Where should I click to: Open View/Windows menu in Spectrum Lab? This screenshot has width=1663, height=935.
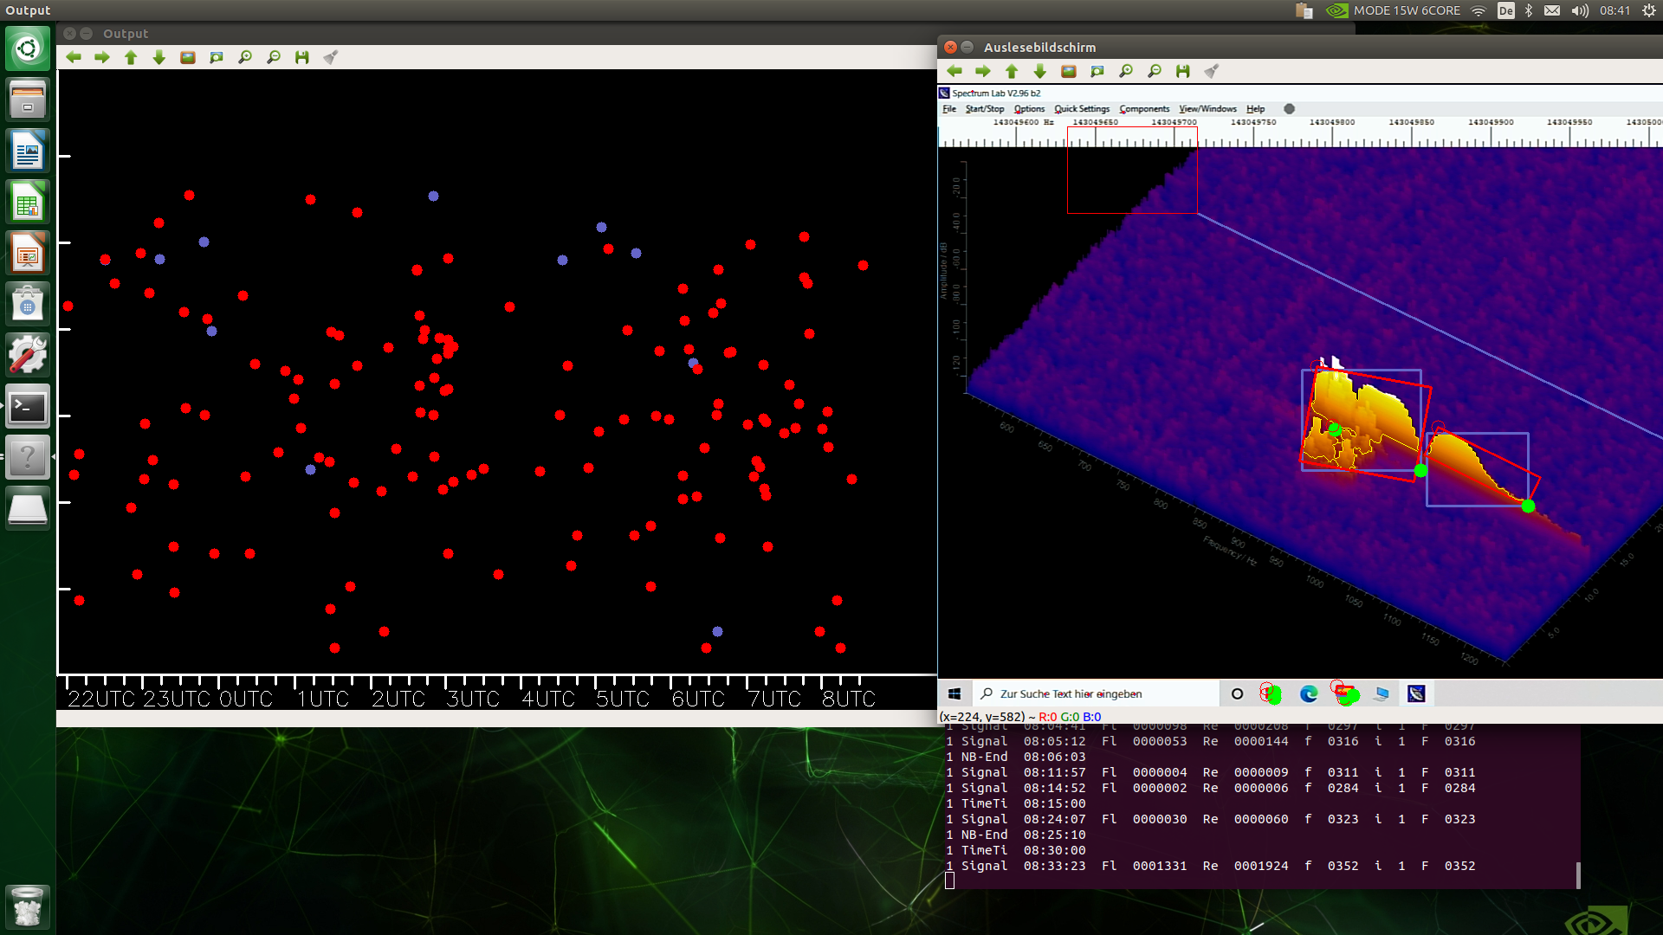click(1207, 109)
